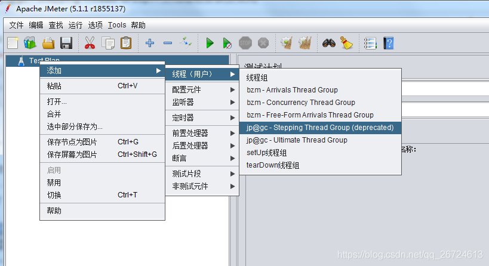
Task: Select the Test Plan tree node
Action: point(117,60)
